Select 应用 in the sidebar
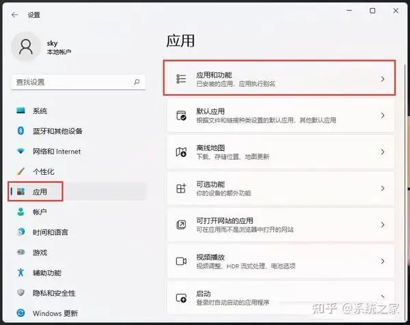The image size is (410, 325). [x=77, y=191]
